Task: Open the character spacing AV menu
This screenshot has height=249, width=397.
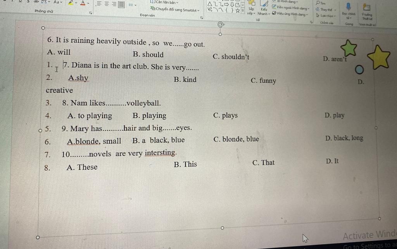Action: tap(45, 2)
